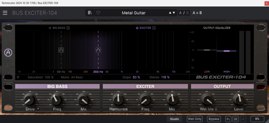Open the Metal Guitar preset name dropdown
This screenshot has width=269, height=123.
point(134,13)
